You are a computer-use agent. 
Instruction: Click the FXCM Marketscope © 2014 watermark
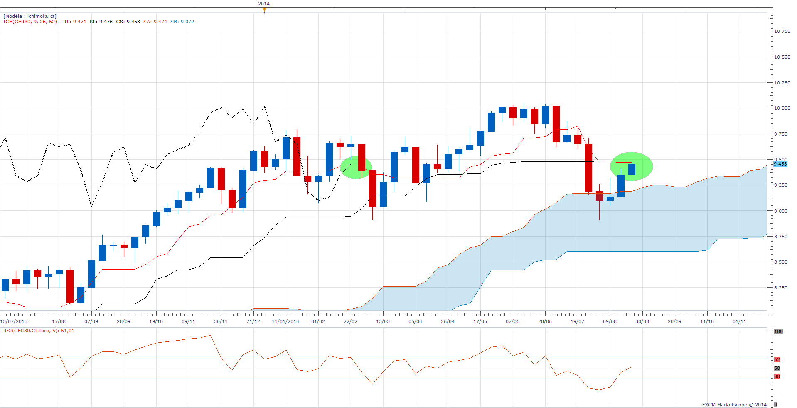pos(734,405)
